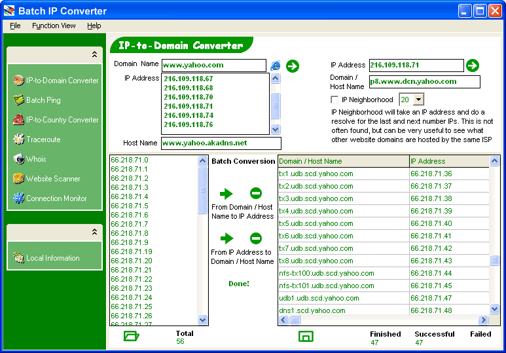Click the IP Address field 216.109.118.71
The image size is (506, 353).
click(416, 65)
